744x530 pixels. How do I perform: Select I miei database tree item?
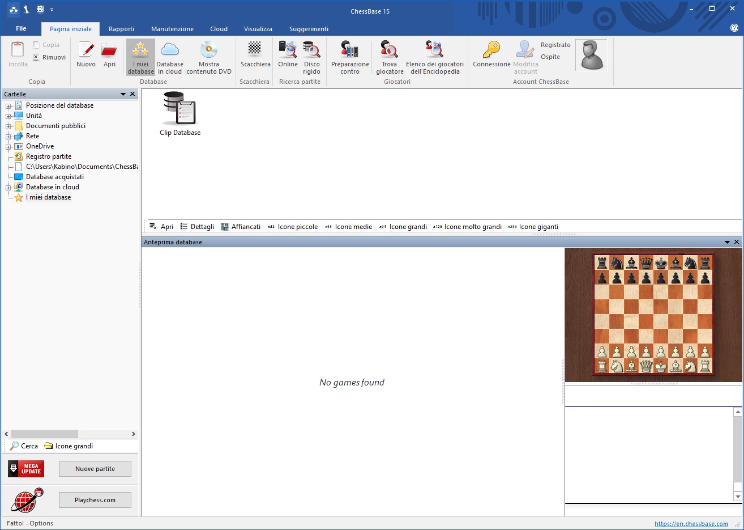(x=49, y=197)
